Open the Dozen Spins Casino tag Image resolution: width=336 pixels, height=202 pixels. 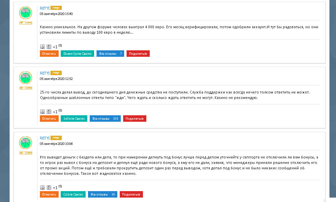point(77,54)
